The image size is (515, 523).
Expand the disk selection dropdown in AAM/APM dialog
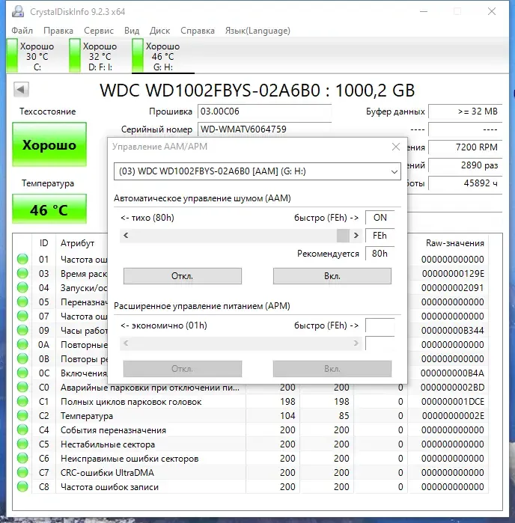click(x=394, y=172)
